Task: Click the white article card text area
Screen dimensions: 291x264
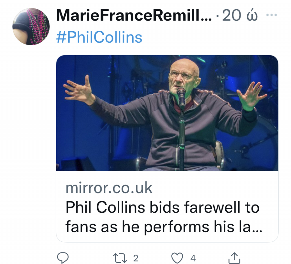Action: pos(167,206)
